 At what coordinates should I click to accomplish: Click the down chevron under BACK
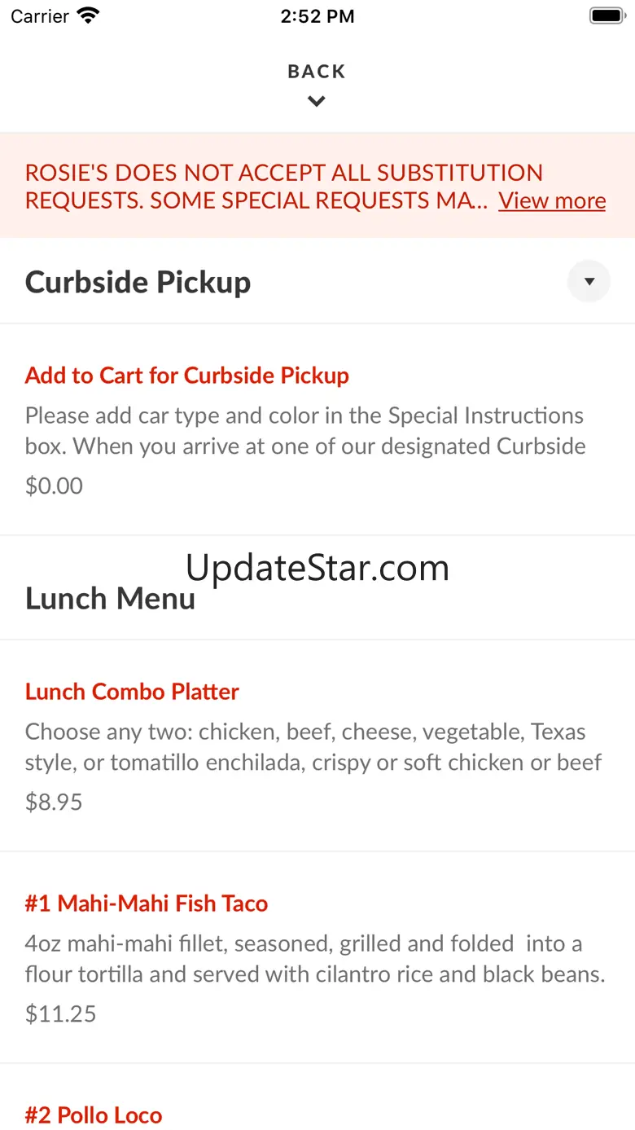[317, 102]
